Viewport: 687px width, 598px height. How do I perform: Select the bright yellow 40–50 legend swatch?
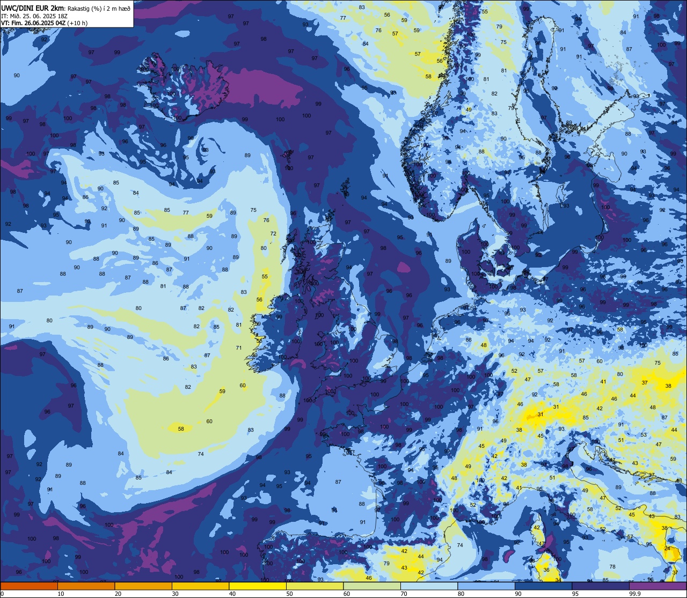pyautogui.click(x=258, y=586)
